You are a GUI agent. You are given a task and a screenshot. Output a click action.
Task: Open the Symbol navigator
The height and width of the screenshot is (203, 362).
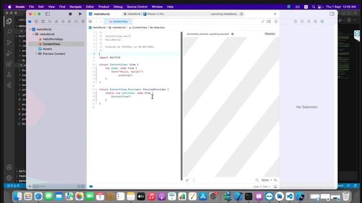coord(43,21)
